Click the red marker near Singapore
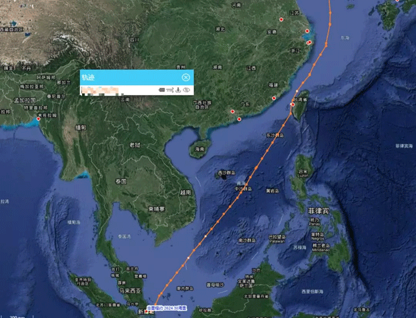Screen dimensions: 416x318 (145, 312)
